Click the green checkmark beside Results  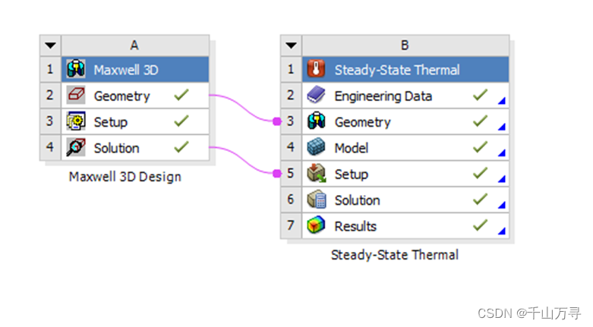click(x=481, y=225)
